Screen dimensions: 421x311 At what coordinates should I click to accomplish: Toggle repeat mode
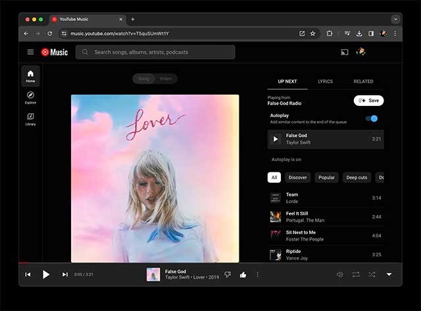click(x=356, y=274)
